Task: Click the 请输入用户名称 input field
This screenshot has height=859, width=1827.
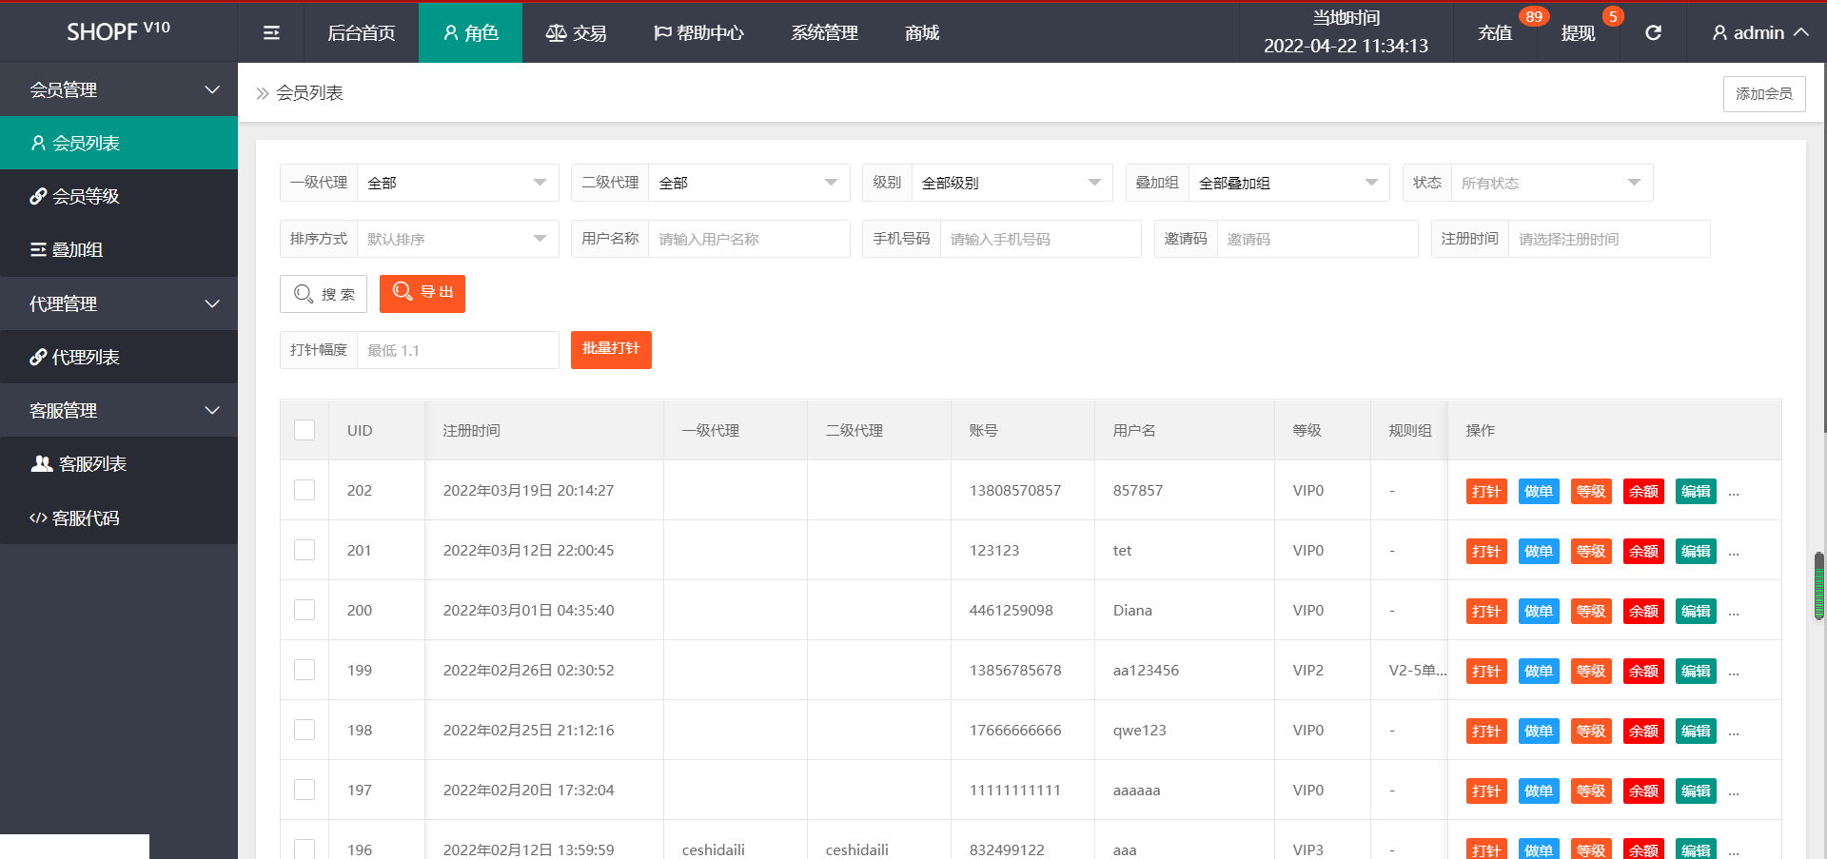Action: tap(748, 239)
